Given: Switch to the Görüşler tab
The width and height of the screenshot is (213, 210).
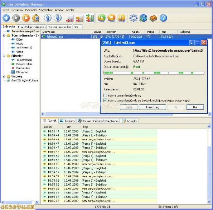Looking at the screenshot, I should [x=129, y=121].
